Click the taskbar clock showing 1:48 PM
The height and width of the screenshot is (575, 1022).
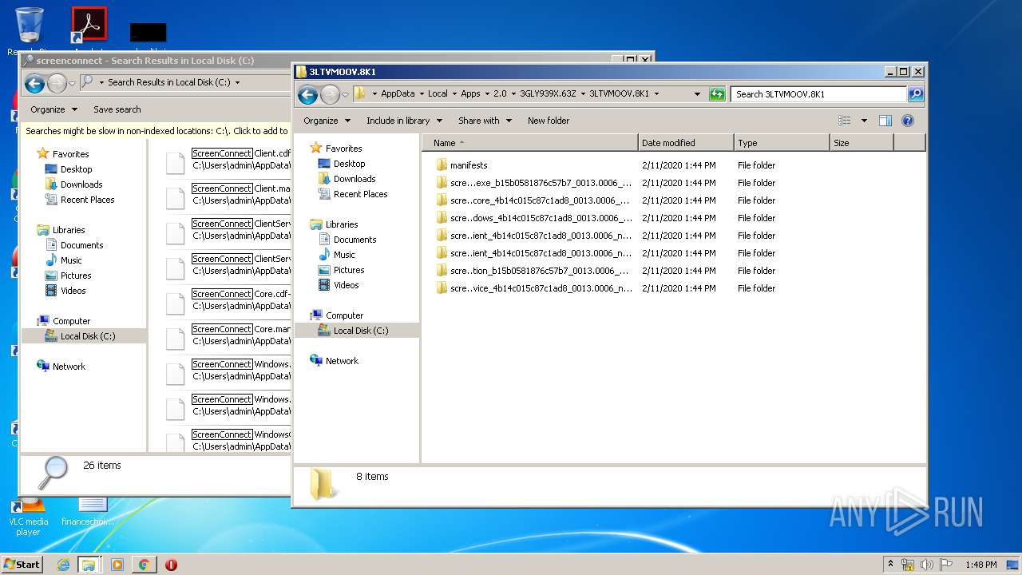pyautogui.click(x=980, y=565)
